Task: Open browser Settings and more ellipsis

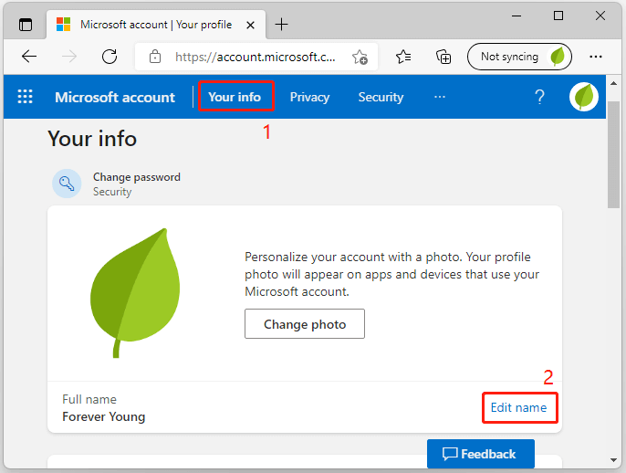Action: (x=596, y=57)
